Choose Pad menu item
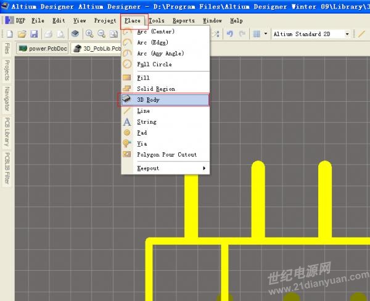The height and width of the screenshot is (301, 370). pyautogui.click(x=165, y=133)
